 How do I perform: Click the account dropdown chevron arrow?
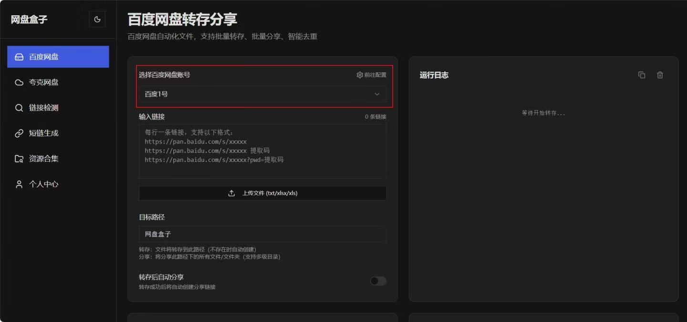(x=377, y=94)
